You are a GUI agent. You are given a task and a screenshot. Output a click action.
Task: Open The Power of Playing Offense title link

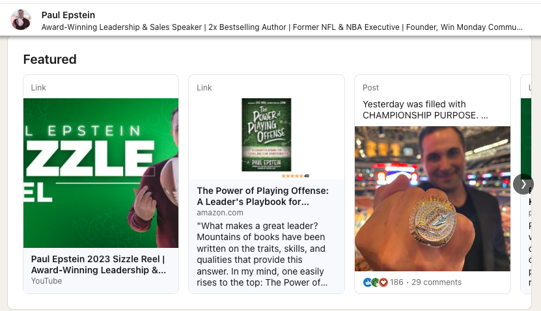click(262, 196)
